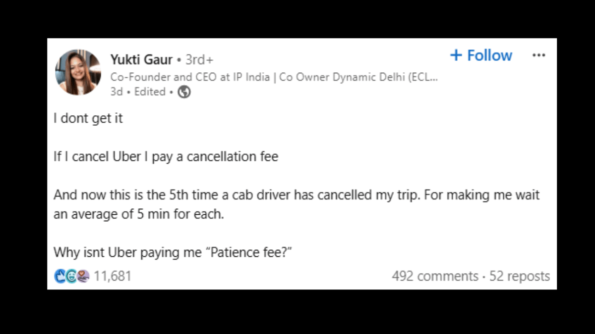The width and height of the screenshot is (595, 334).
Task: Click the teal laughing Funny reaction icon
Action: (71, 276)
